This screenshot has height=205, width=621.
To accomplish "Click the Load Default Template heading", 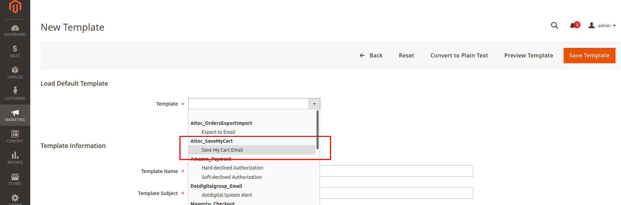I will pos(74,84).
